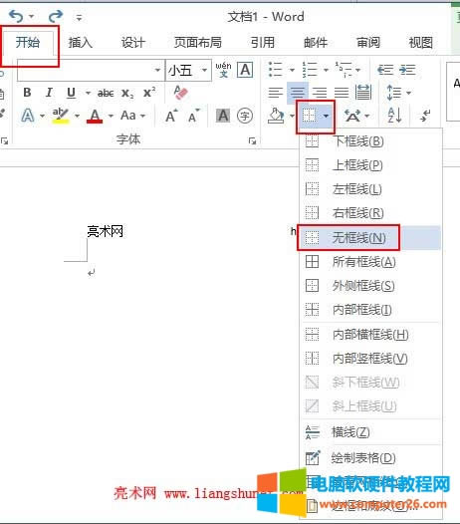Click the Sort A-Z icon

pos(394,116)
